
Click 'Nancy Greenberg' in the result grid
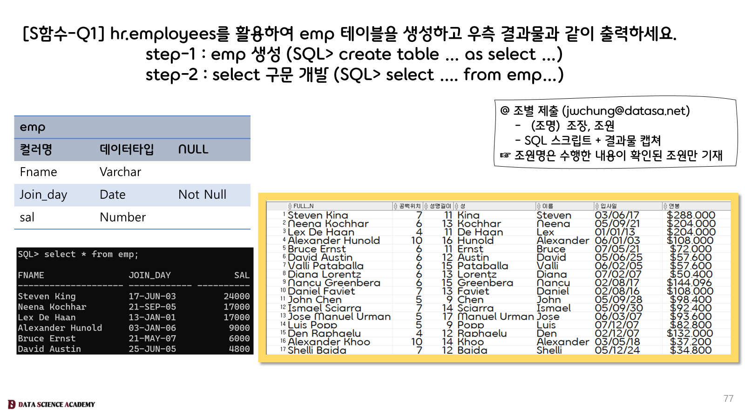click(334, 283)
